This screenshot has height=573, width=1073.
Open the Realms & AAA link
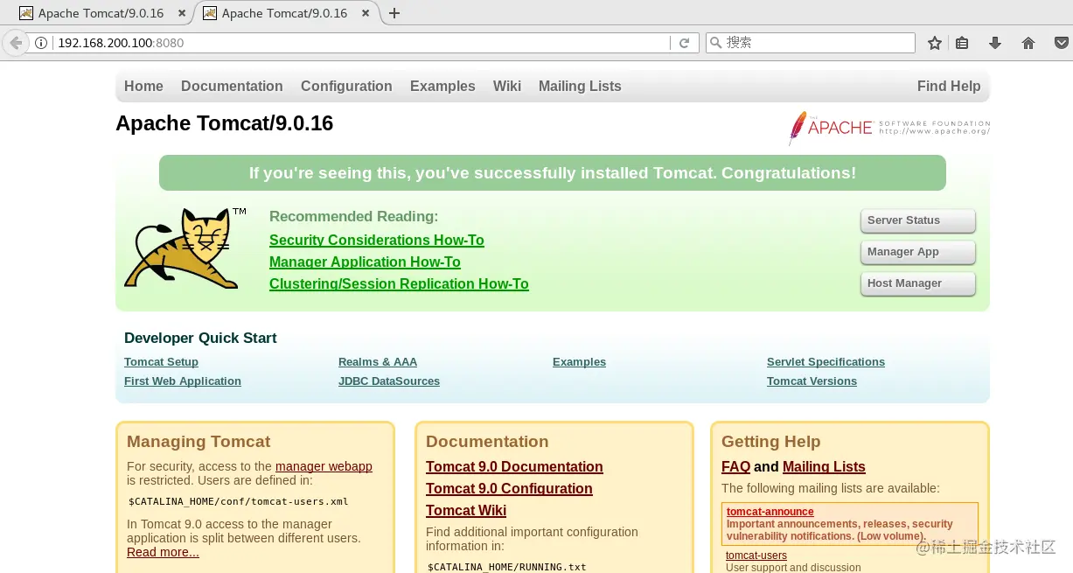click(378, 362)
